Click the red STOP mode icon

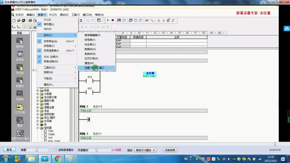click(x=113, y=20)
